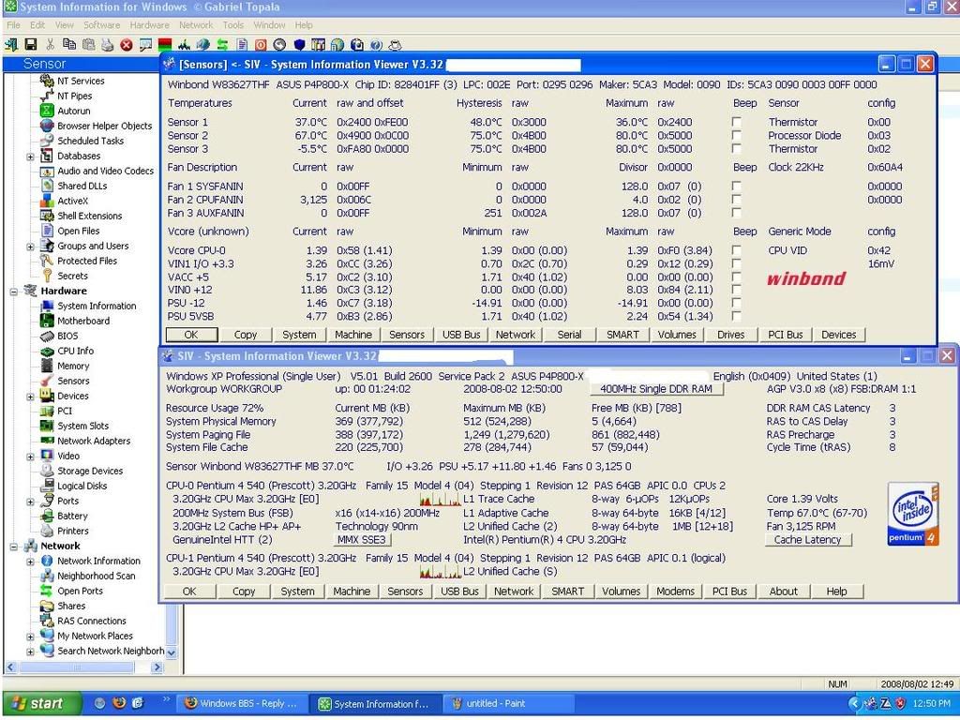Click the coffee cup toolbar icon

[x=396, y=45]
